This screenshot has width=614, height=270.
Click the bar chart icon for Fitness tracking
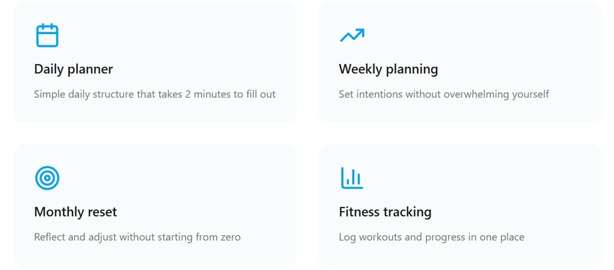tap(352, 178)
